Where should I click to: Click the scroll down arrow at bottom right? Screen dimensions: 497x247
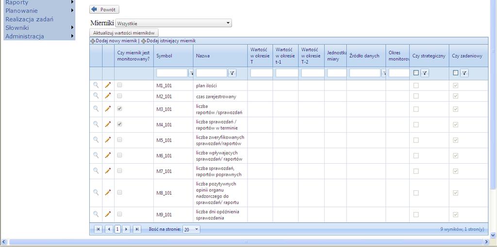pos(493,235)
